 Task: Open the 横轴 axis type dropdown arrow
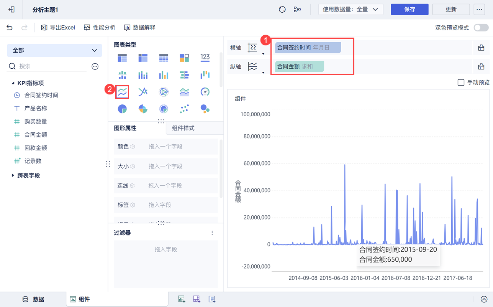[x=263, y=54]
